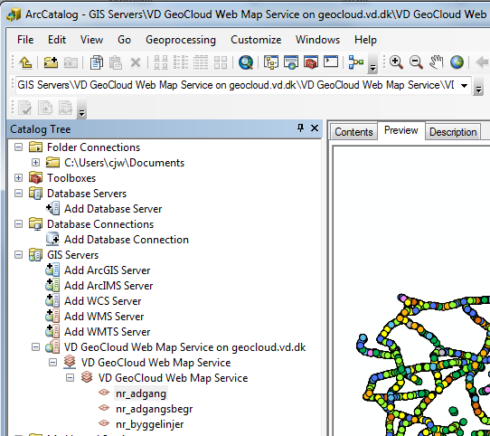Click the map preview canvas
Viewport: 490px width, 436px height.
411,291
